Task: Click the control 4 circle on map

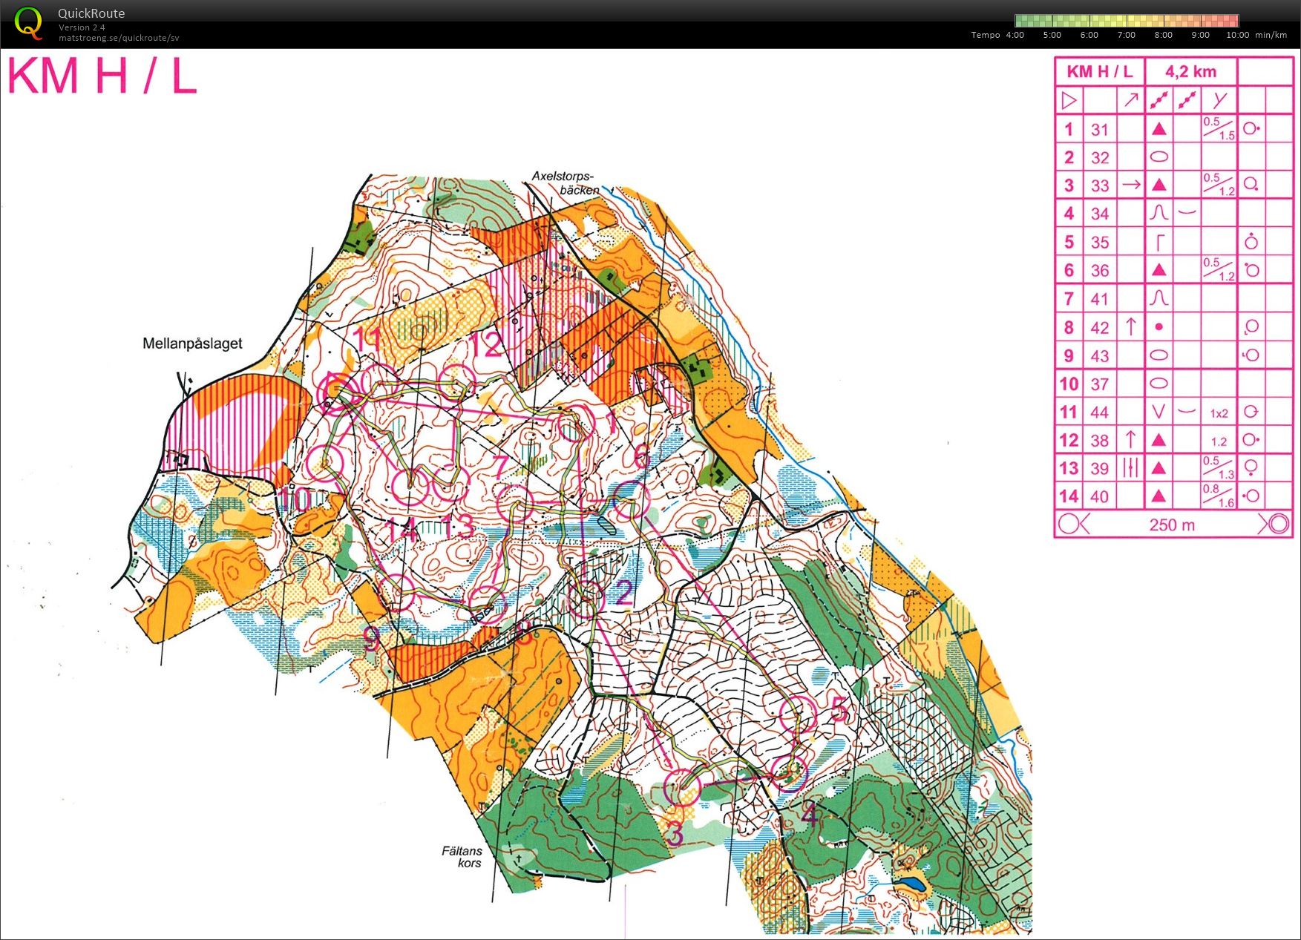Action: click(789, 774)
